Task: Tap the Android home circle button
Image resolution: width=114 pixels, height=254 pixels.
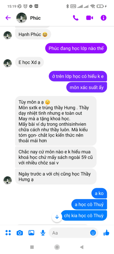Action: click(x=57, y=247)
